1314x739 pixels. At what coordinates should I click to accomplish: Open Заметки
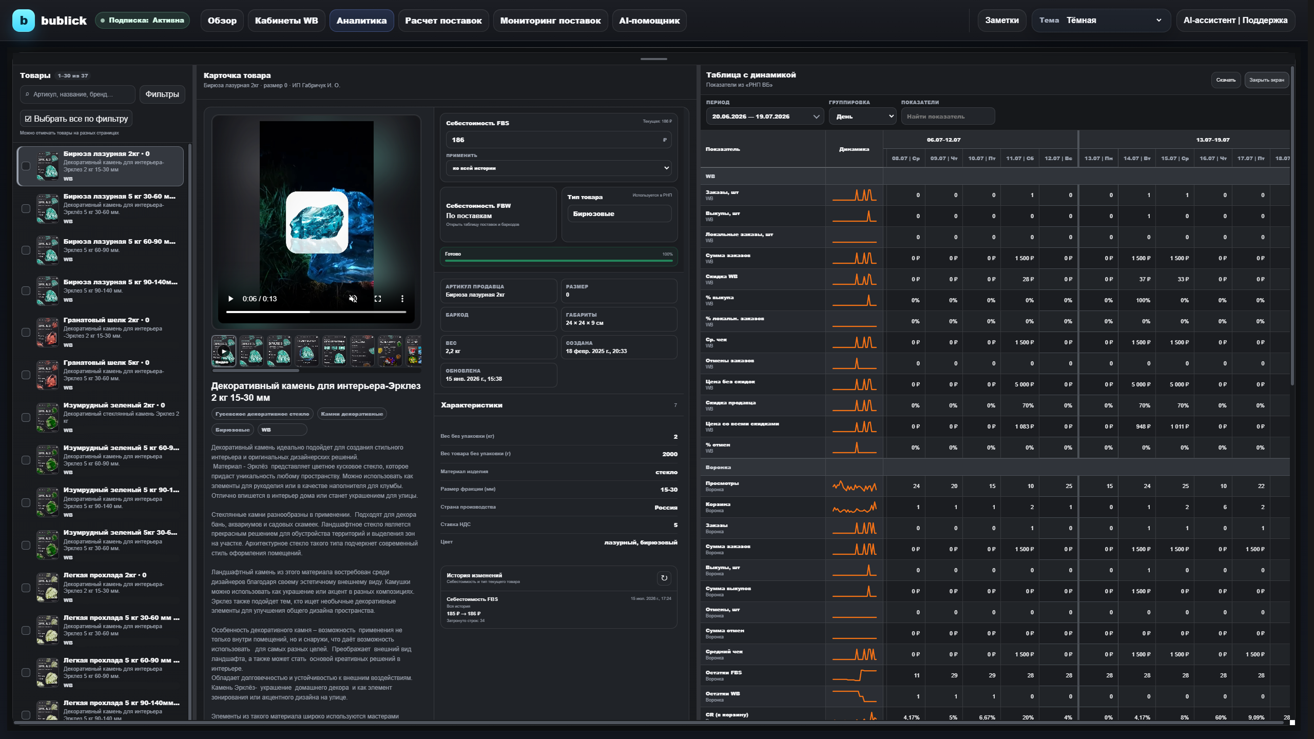coord(1002,21)
